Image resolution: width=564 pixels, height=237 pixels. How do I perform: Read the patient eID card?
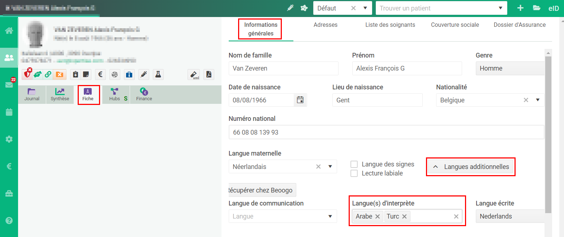(x=554, y=8)
